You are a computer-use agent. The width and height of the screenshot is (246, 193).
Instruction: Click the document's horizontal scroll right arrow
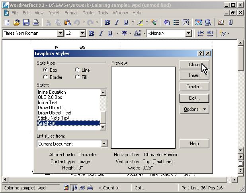click(x=234, y=179)
